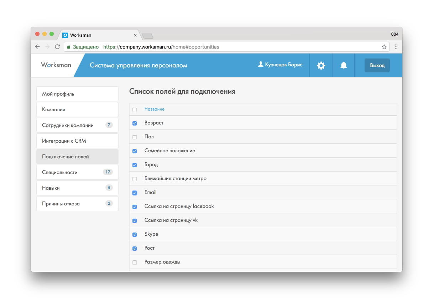Click the Worksman logo

coord(56,65)
